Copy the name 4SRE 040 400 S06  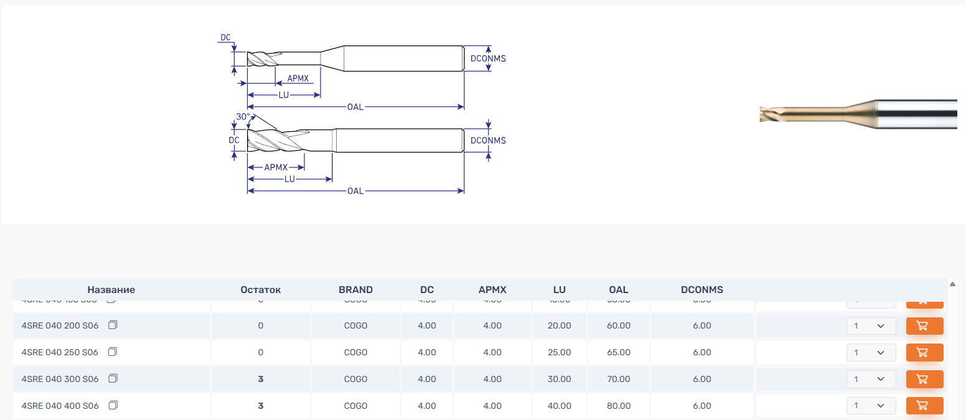pyautogui.click(x=113, y=406)
